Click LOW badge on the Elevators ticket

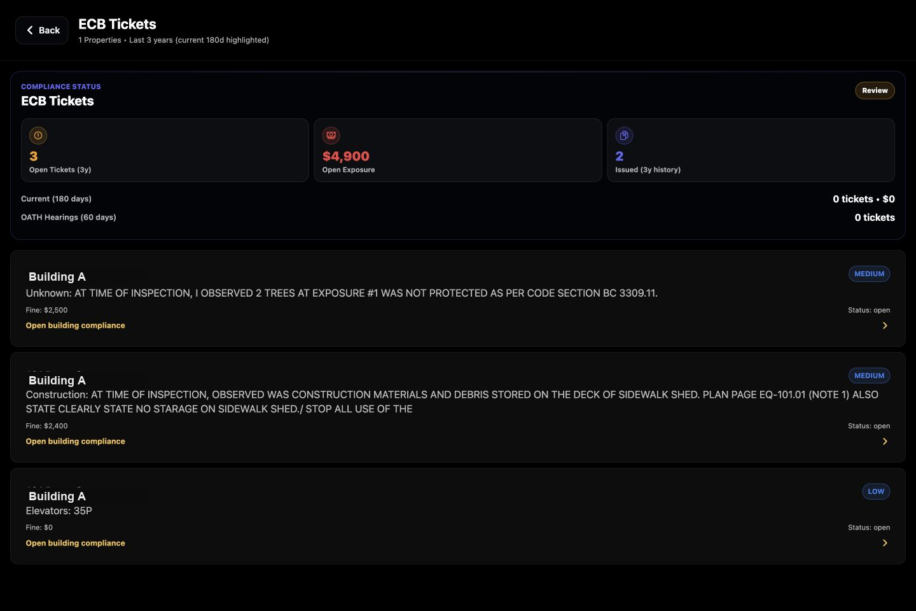(x=876, y=491)
